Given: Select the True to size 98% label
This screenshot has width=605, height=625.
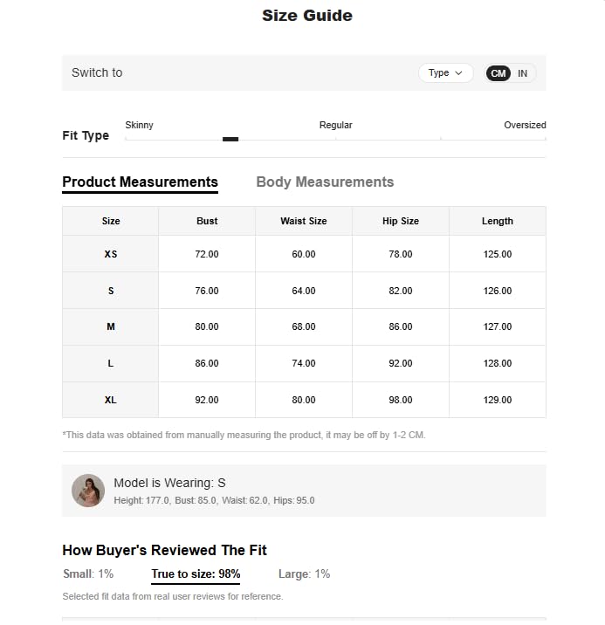Looking at the screenshot, I should 196,573.
